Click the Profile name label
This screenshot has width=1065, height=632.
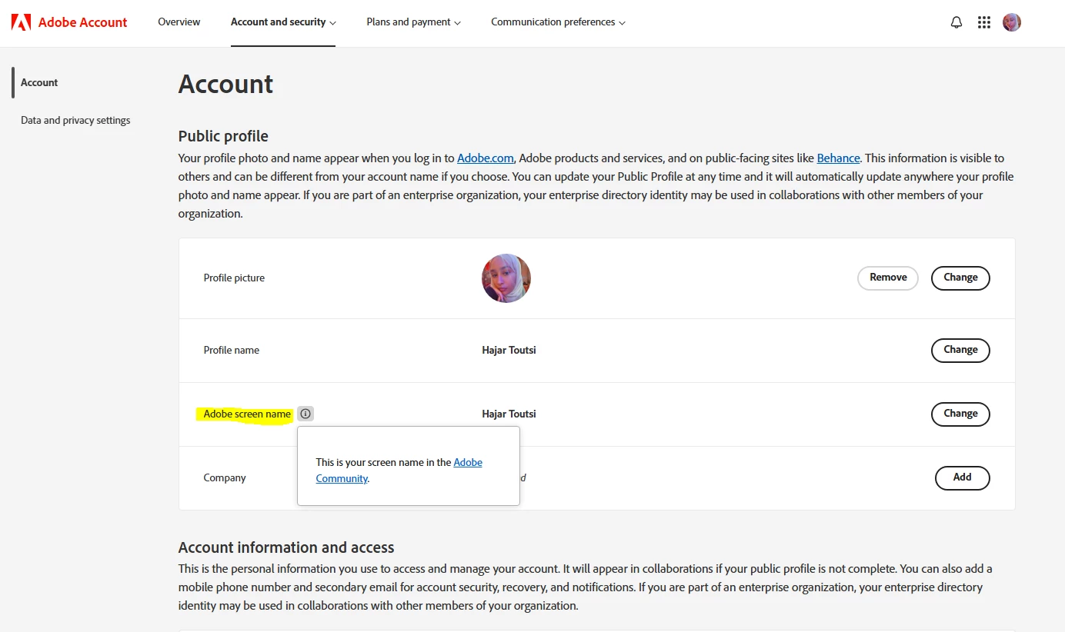click(231, 350)
